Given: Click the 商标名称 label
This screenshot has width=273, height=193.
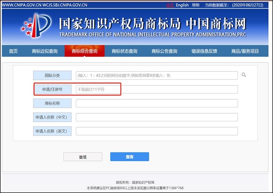Looking at the screenshot, I should point(52,103).
